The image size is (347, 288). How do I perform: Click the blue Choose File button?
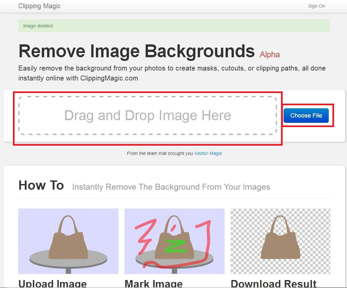pyautogui.click(x=306, y=115)
